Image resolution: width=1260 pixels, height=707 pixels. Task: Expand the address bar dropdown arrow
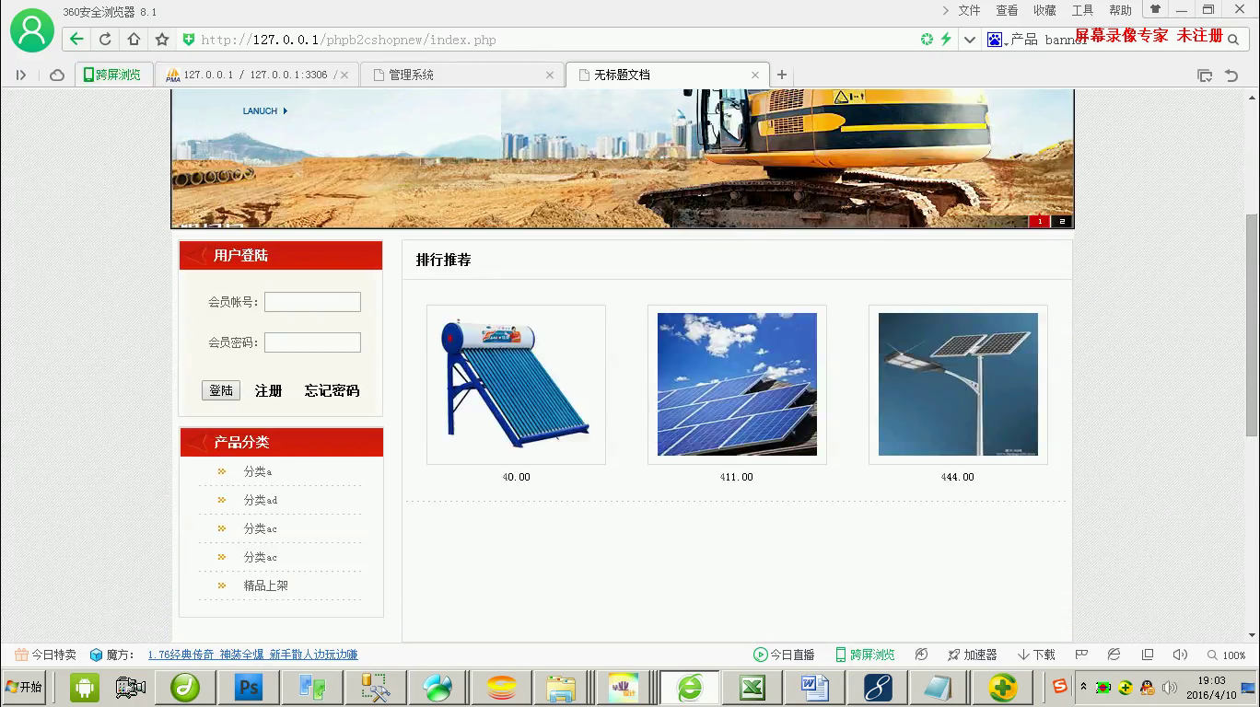(969, 40)
